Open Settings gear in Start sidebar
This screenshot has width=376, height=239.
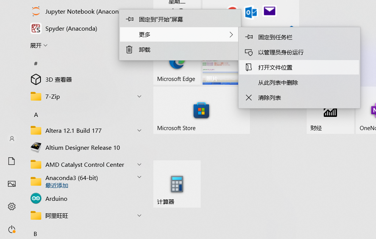coord(12,206)
